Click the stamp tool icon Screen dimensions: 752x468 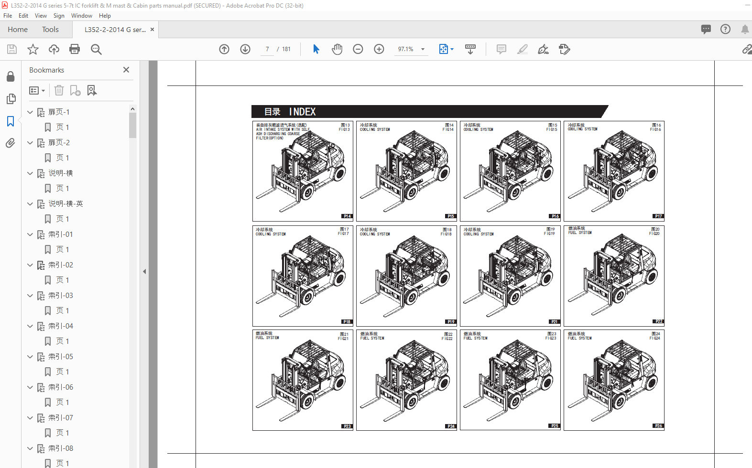(x=565, y=49)
